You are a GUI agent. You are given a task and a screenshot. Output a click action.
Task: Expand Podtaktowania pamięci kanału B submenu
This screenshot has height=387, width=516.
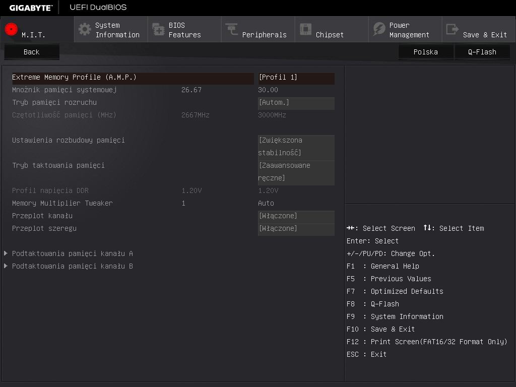[73, 266]
